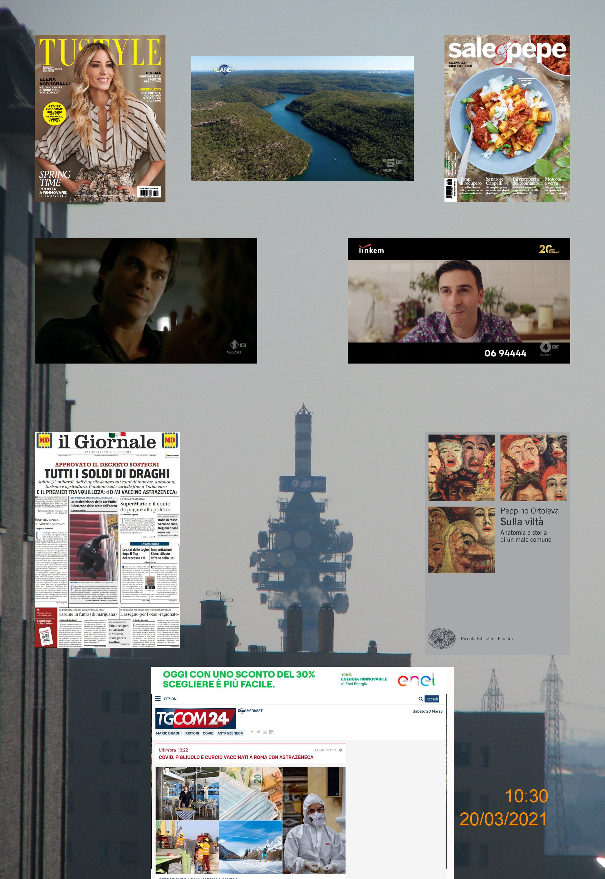Click the search magnifier icon
The height and width of the screenshot is (879, 605).
(420, 698)
